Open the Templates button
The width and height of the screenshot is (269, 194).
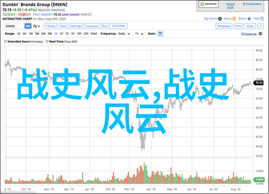click(x=224, y=26)
